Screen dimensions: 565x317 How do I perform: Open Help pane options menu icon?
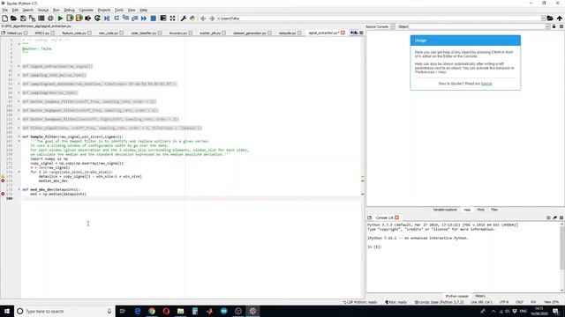point(561,26)
